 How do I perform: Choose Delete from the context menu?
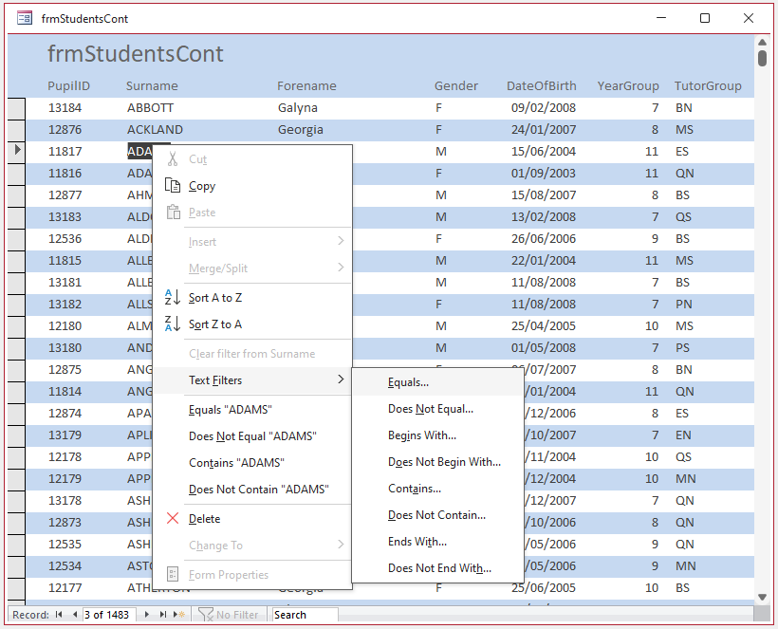coord(252,519)
